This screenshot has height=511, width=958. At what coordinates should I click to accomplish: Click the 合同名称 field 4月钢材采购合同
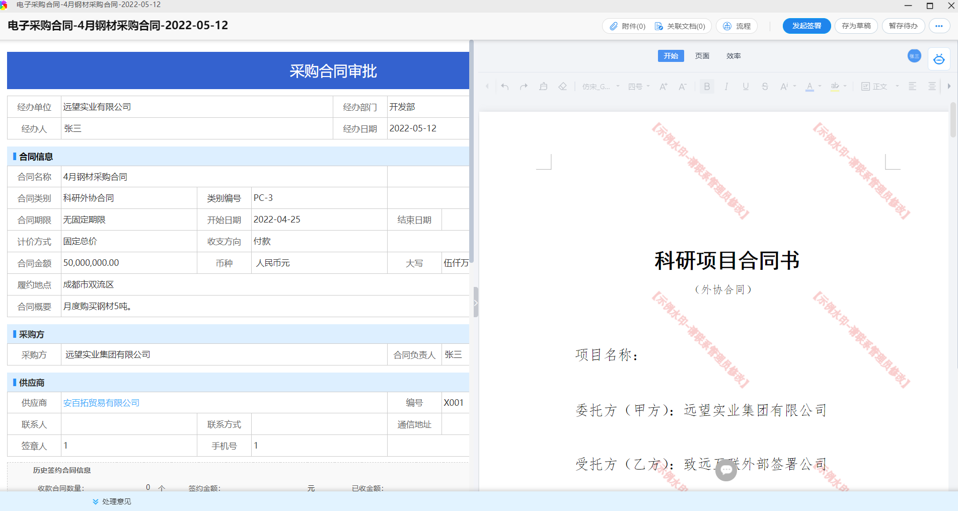click(x=224, y=177)
